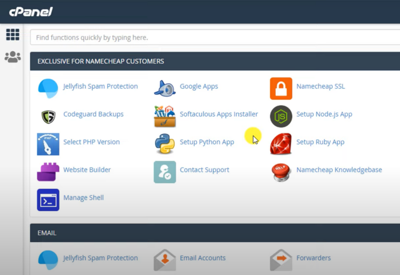The width and height of the screenshot is (400, 275).
Task: Collapse the Exclusive for Namecheap Customers header
Action: click(215, 61)
